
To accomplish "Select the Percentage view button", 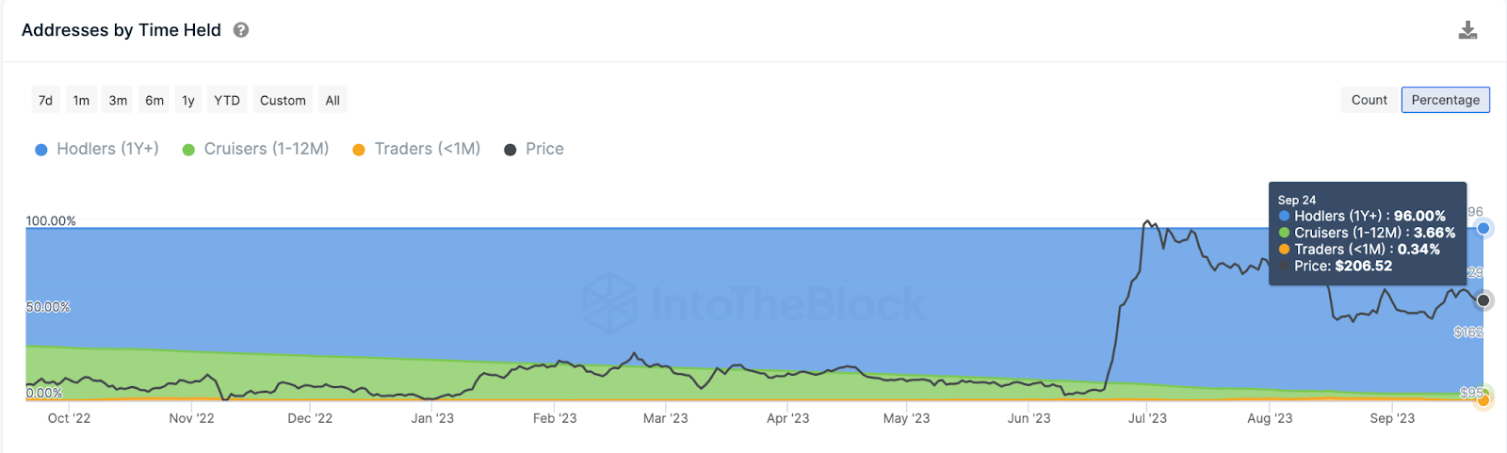I will coord(1445,100).
